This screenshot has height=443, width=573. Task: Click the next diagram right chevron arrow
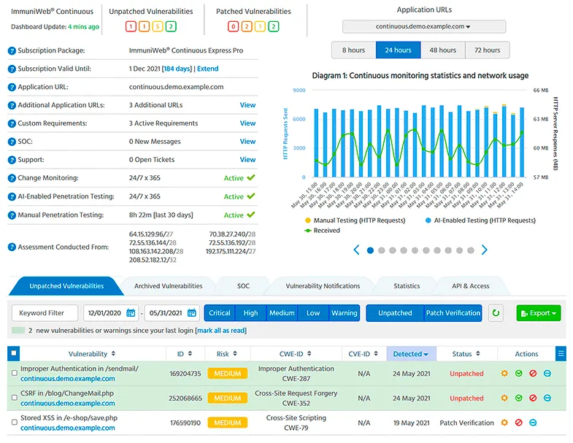[484, 250]
